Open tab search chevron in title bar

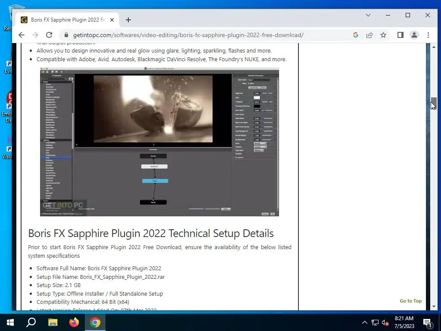[368, 15]
